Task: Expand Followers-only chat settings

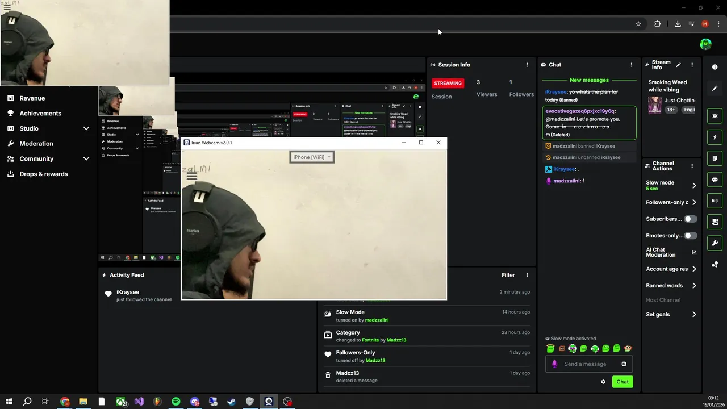Action: [x=694, y=202]
